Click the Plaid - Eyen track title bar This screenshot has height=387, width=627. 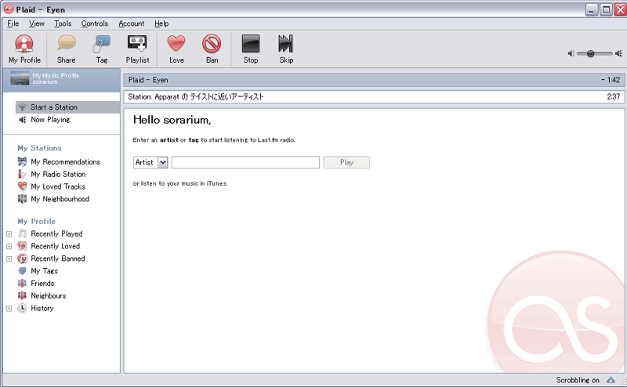[x=374, y=80]
